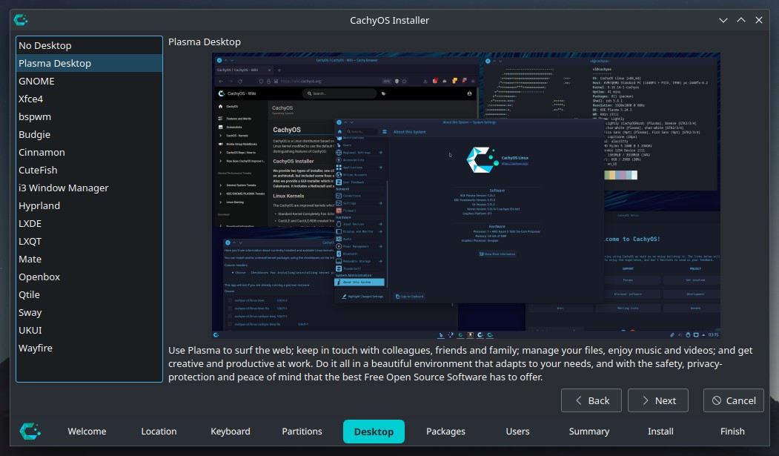
Task: Select Cinnamon in the list
Action: tap(89, 153)
